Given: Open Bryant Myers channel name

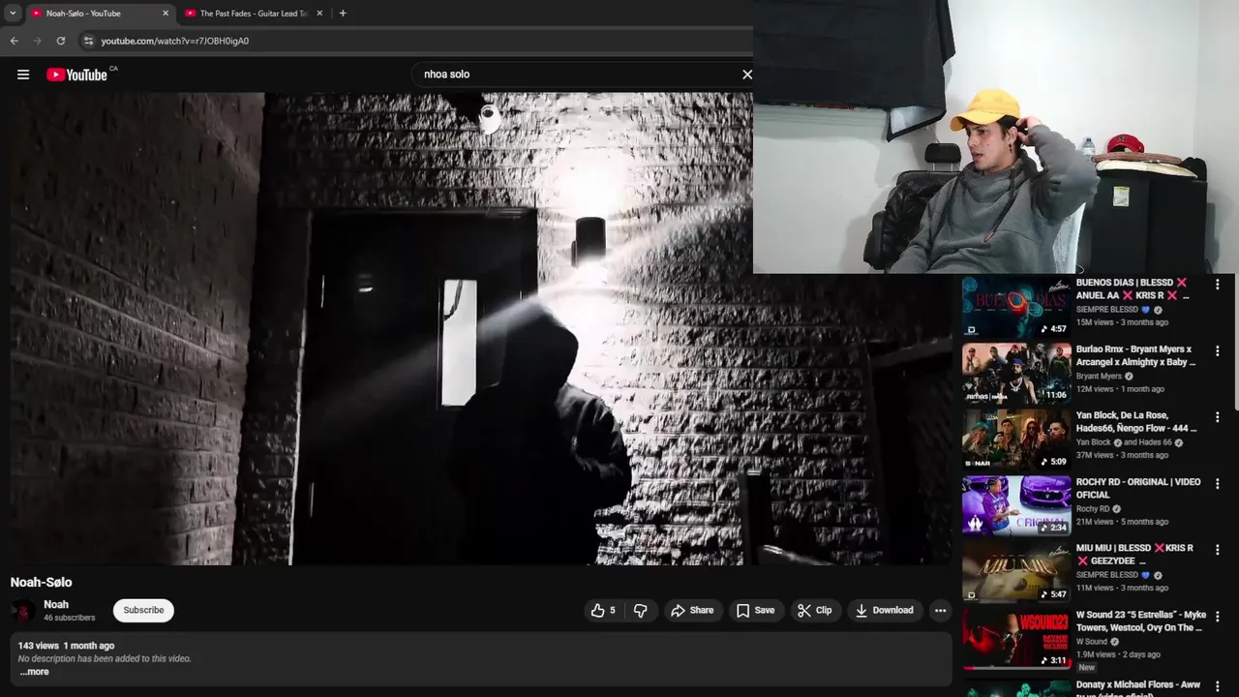Looking at the screenshot, I should (x=1099, y=376).
